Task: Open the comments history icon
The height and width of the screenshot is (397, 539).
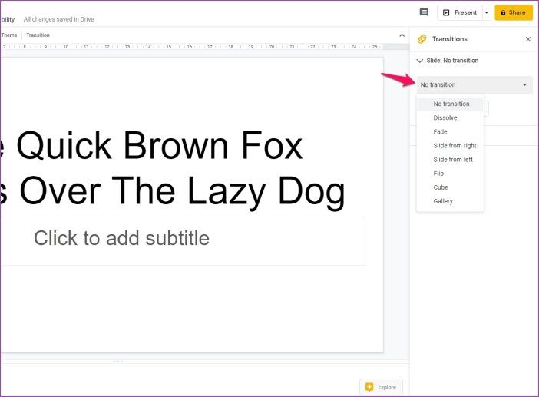Action: point(424,13)
